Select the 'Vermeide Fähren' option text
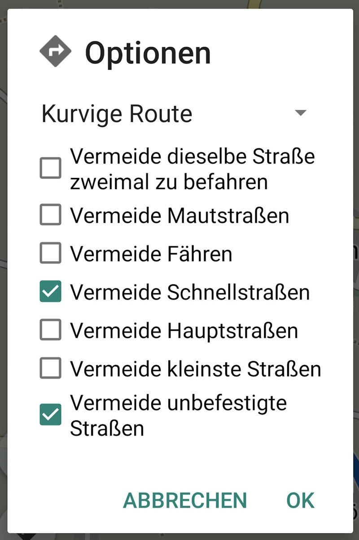This screenshot has width=359, height=540. [151, 254]
